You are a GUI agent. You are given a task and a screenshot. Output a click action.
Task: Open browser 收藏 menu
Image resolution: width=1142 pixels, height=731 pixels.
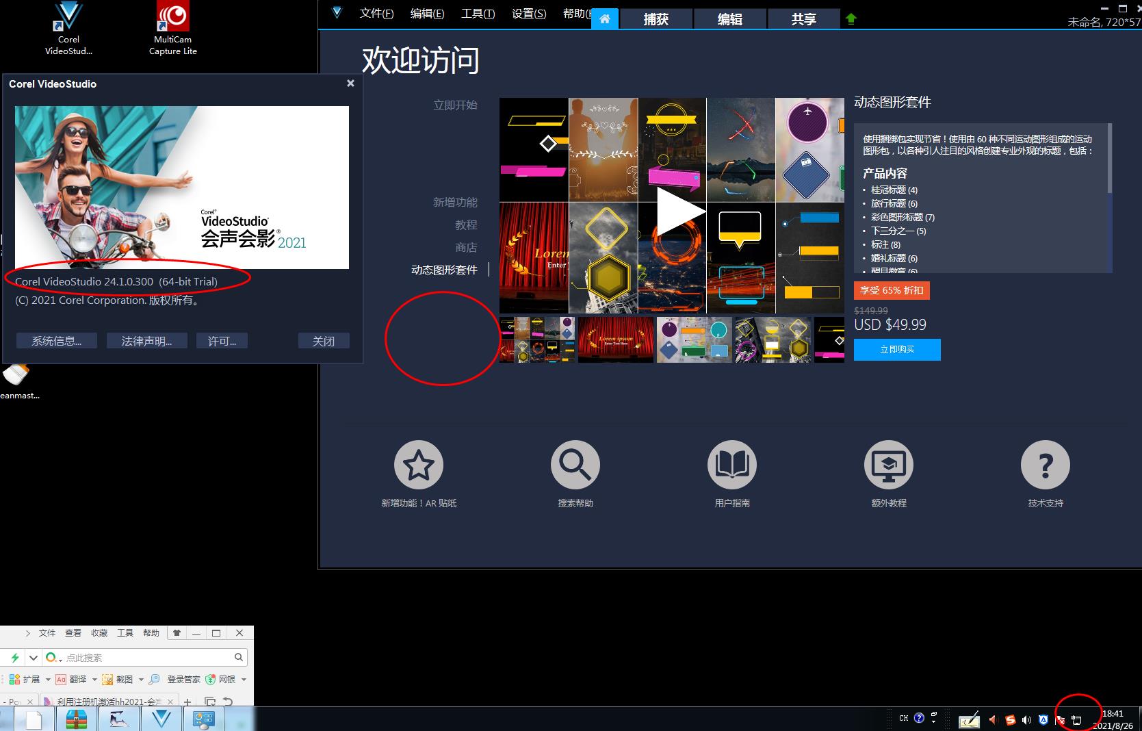click(x=99, y=633)
